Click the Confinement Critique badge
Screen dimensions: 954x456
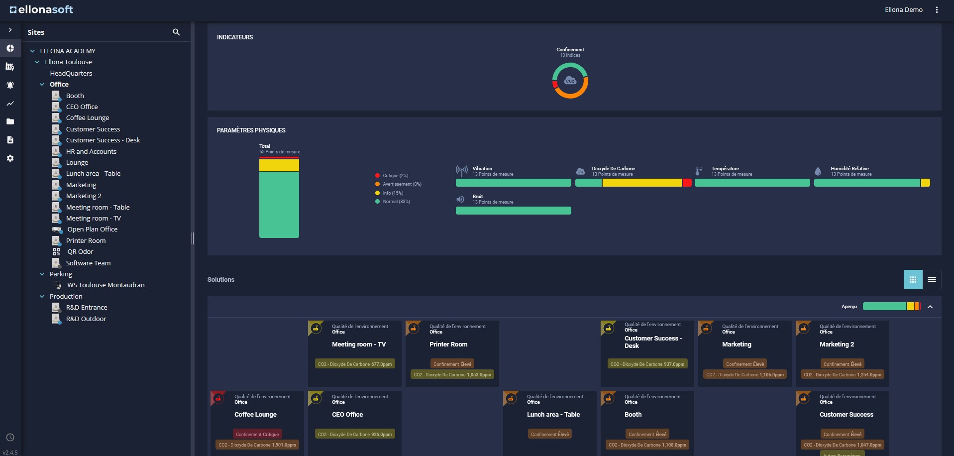(x=257, y=434)
